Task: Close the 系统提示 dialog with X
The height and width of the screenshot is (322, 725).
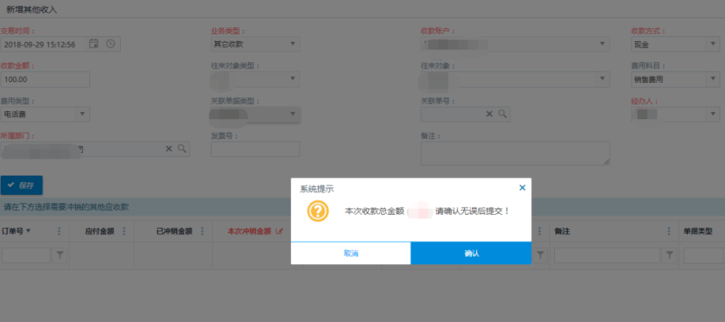Action: pos(522,188)
